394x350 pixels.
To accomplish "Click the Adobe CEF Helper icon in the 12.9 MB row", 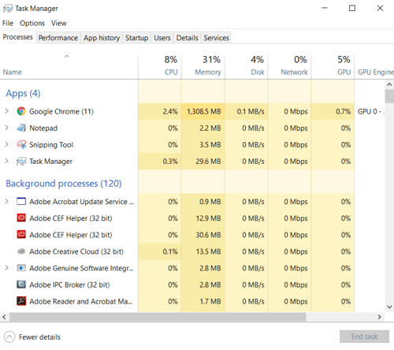I will pyautogui.click(x=21, y=218).
